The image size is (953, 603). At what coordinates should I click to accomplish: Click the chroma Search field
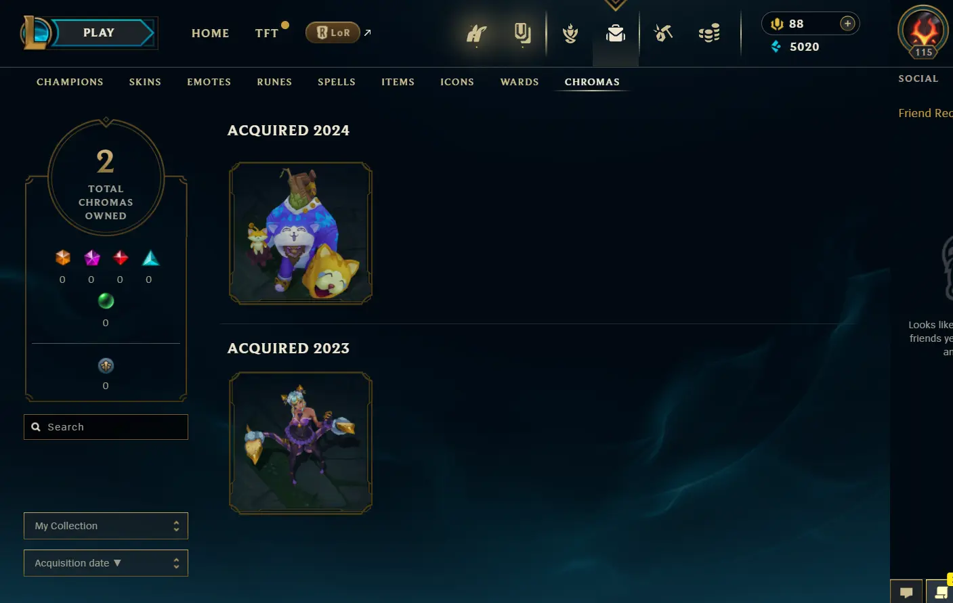[x=106, y=427]
